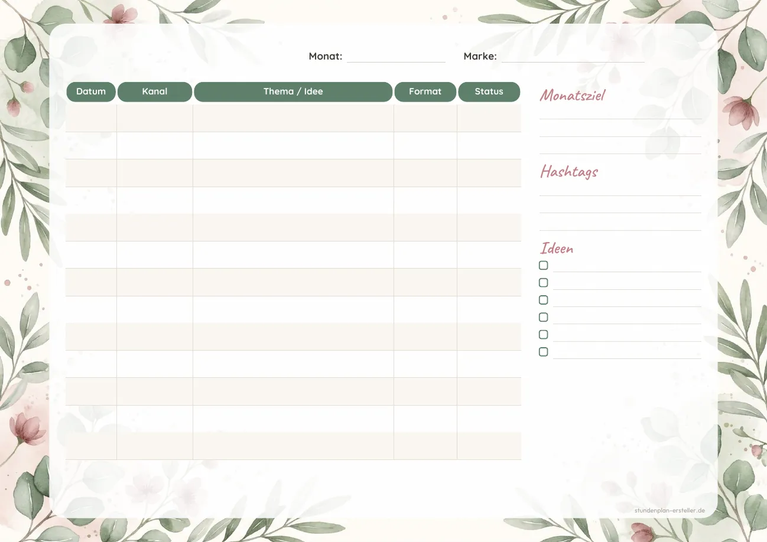Mark the fourth Ideen checkbox
The width and height of the screenshot is (767, 542).
tap(544, 317)
